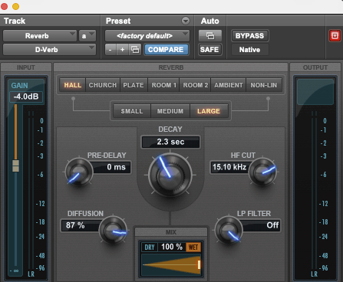Click the HF Cut knob
Image resolution: width=343 pixels, height=282 pixels.
click(262, 172)
